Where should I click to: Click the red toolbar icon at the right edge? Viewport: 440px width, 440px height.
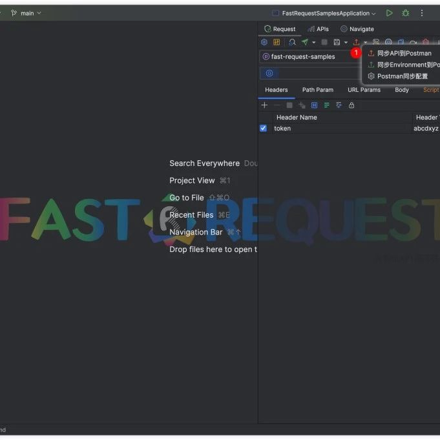[426, 42]
